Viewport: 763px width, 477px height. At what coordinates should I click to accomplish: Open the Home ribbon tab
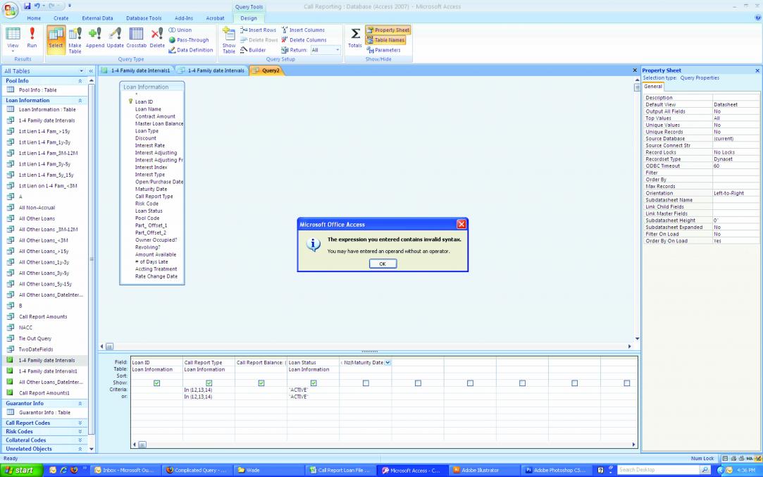pos(34,18)
